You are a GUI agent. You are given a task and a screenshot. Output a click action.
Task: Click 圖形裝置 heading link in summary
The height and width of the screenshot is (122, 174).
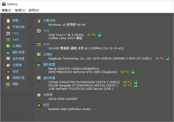[x=49, y=65]
